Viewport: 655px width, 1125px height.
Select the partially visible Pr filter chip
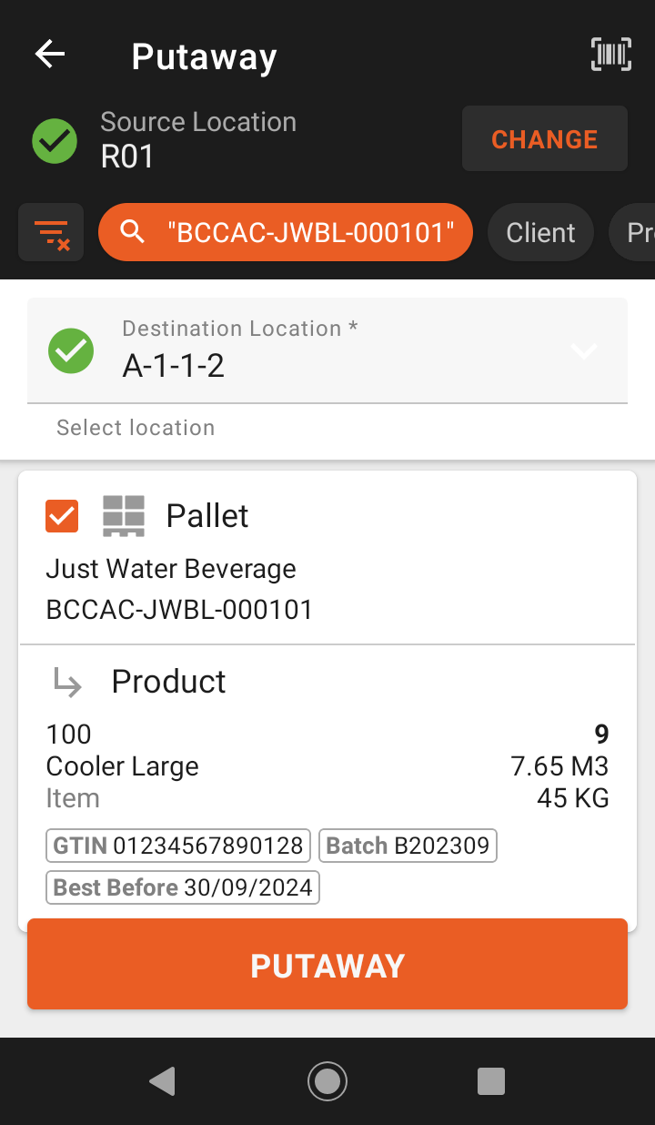(x=632, y=232)
